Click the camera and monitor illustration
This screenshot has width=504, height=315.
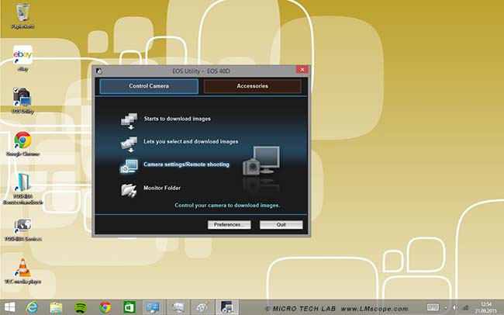pyautogui.click(x=261, y=161)
